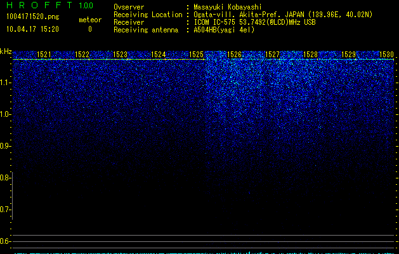Click the date stamp 10.04.17 15:20
This screenshot has width=399, height=254.
32,29
